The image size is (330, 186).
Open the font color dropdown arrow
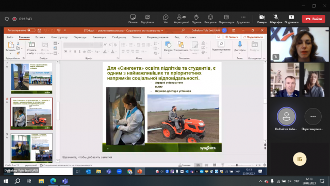(x=116, y=52)
